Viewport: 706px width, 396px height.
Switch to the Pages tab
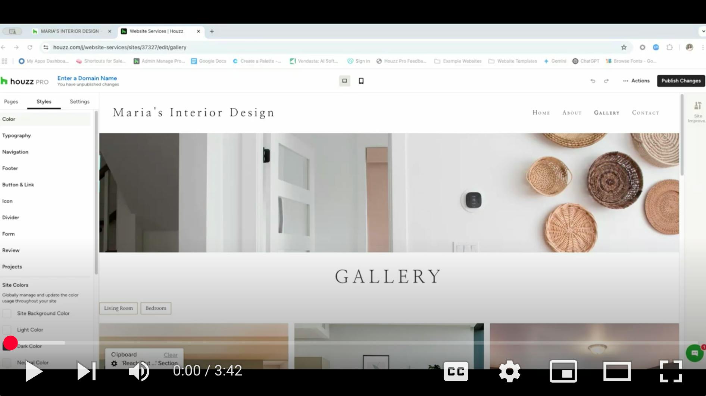11,102
